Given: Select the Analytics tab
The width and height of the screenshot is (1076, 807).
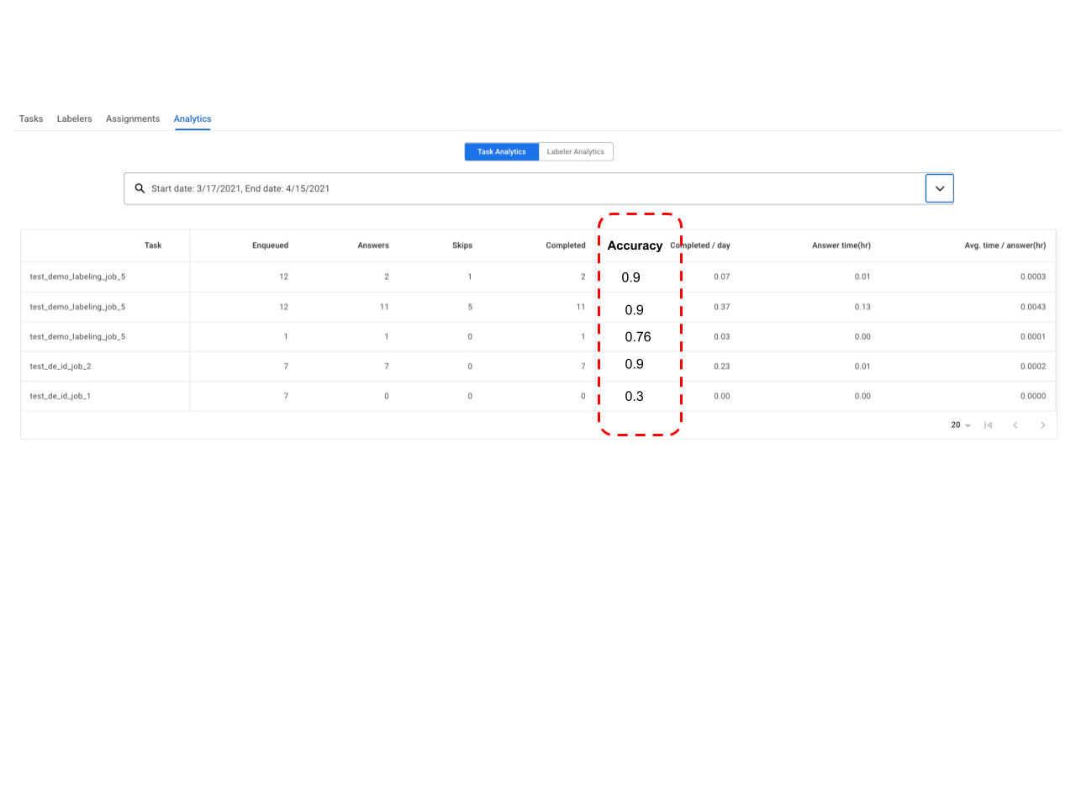Looking at the screenshot, I should point(193,119).
